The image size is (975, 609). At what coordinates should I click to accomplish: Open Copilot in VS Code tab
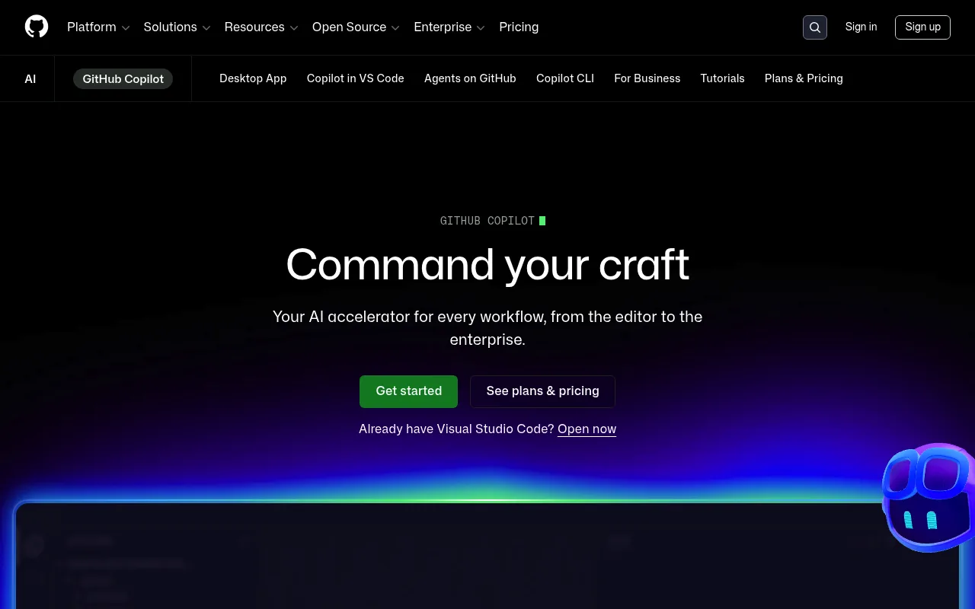356,78
